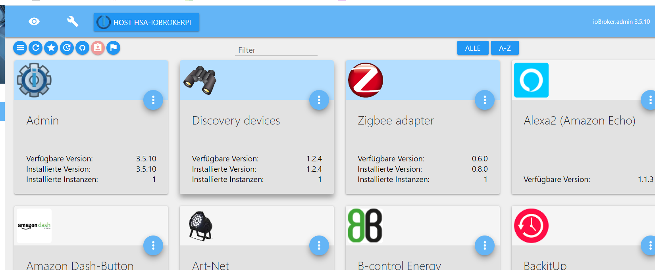Viewport: 655px width, 270px height.
Task: Click the Zigbee red Z logo
Action: (x=366, y=80)
